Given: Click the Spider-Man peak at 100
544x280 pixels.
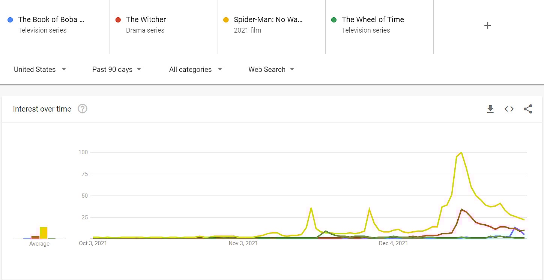Looking at the screenshot, I should [x=461, y=152].
